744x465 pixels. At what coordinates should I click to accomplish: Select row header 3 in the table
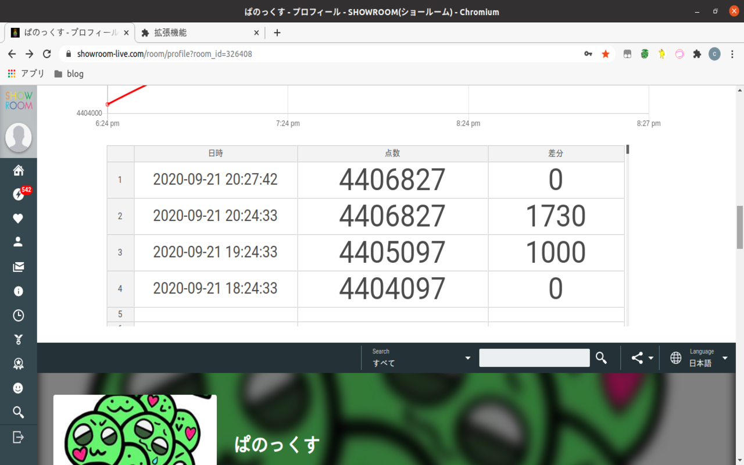tap(120, 252)
